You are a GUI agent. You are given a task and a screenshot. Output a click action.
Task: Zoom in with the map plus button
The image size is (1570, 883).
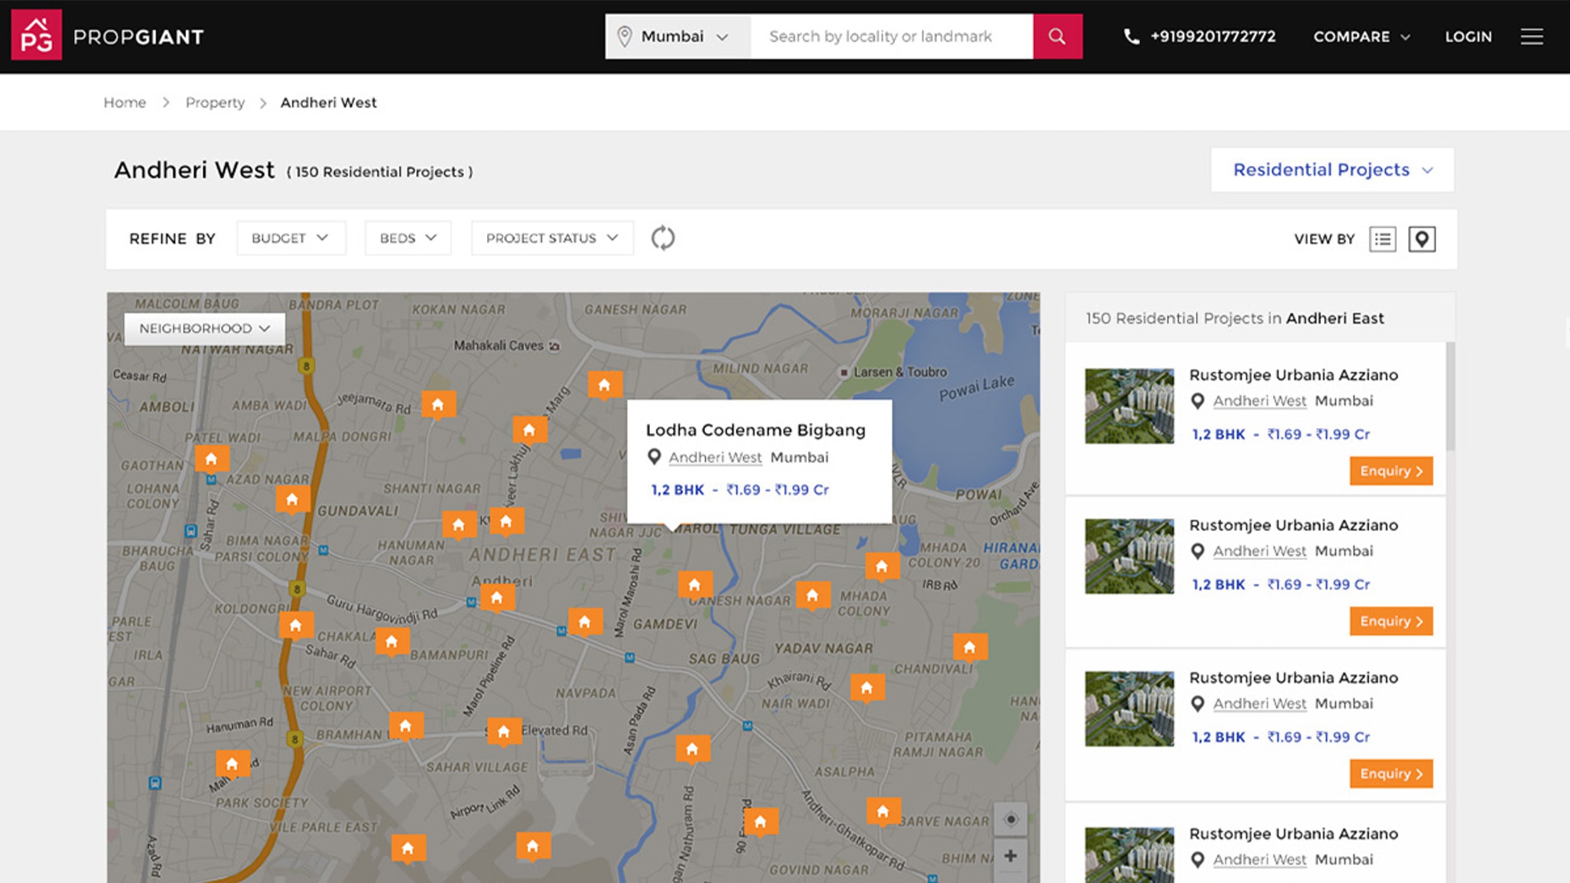(1010, 856)
